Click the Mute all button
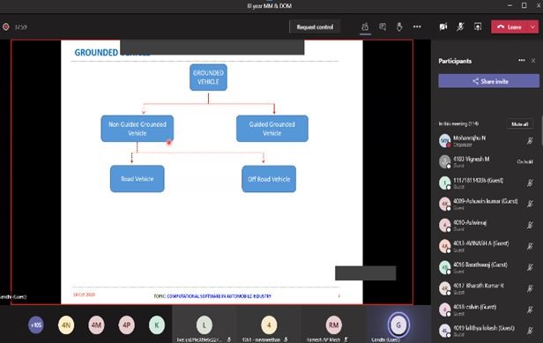543x343 pixels. [520, 124]
